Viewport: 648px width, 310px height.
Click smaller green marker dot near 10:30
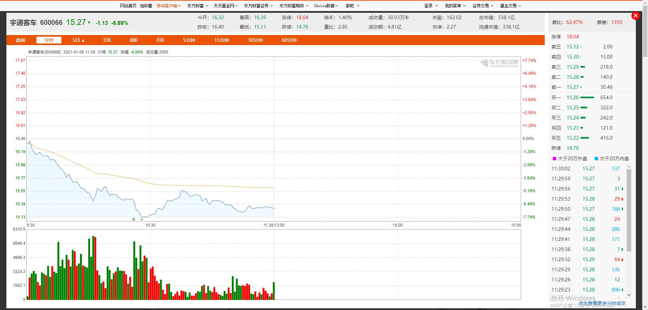tap(142, 219)
